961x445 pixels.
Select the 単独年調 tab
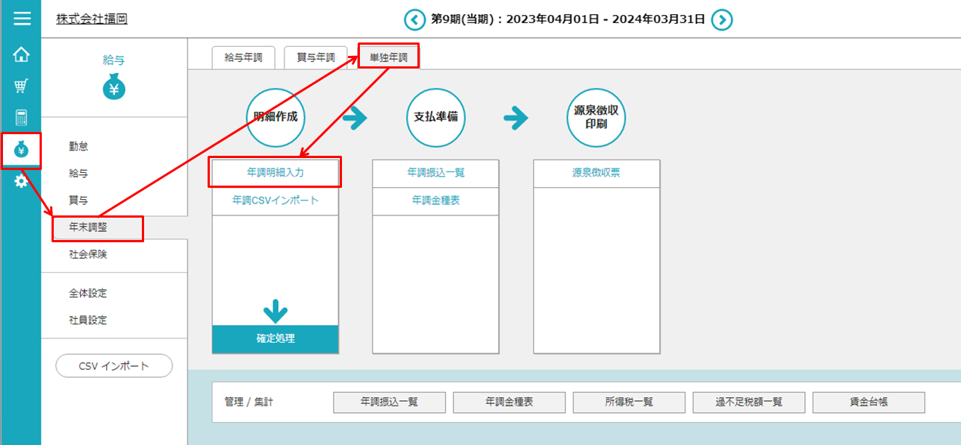click(x=388, y=55)
